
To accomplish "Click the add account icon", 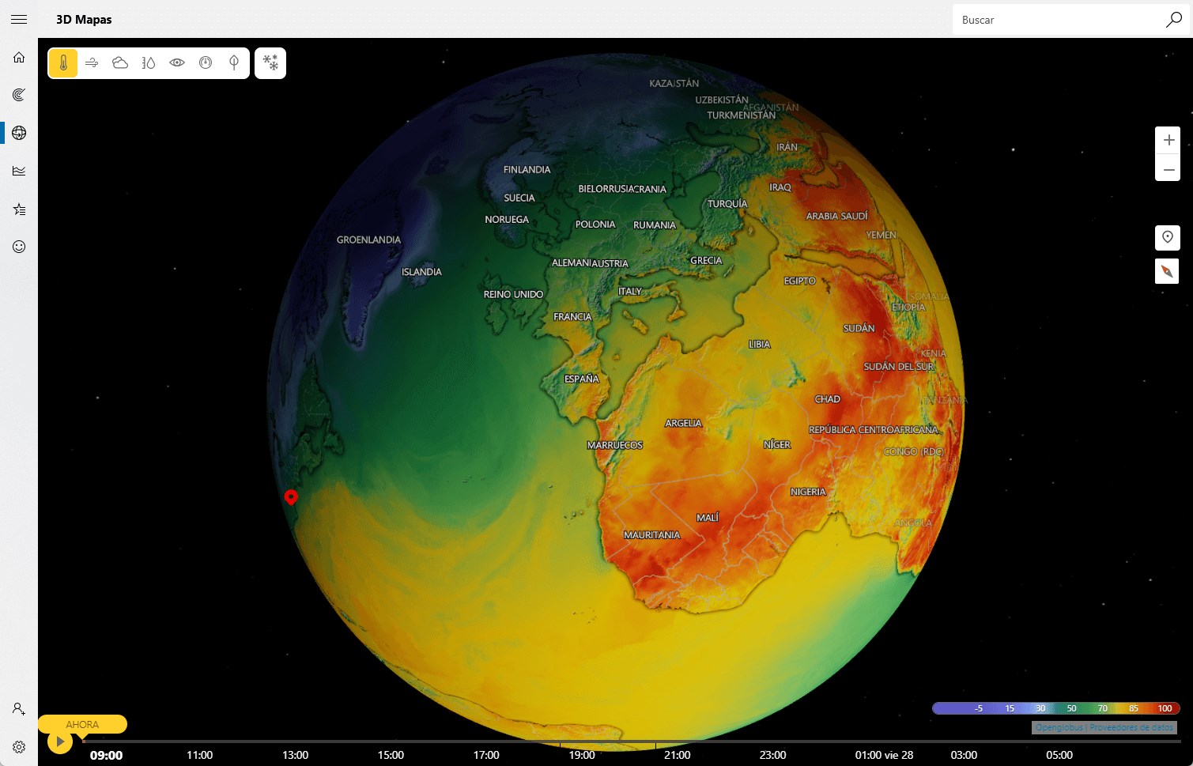I will 19,708.
